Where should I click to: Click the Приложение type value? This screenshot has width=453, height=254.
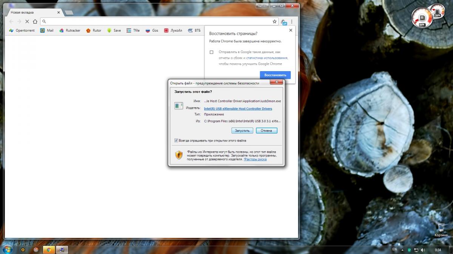[214, 114]
